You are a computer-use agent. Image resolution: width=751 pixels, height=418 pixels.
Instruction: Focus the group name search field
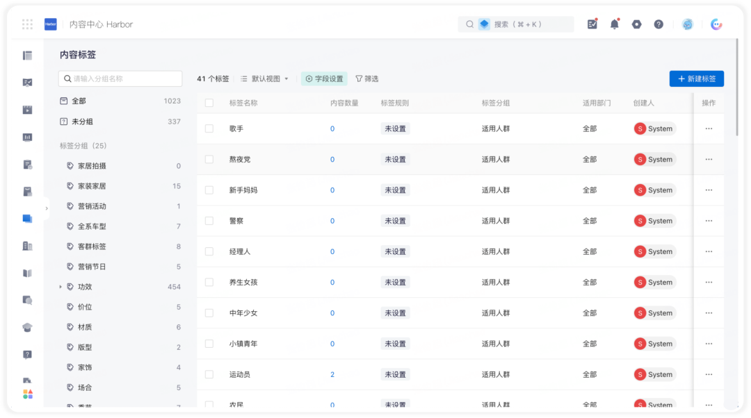(x=120, y=79)
